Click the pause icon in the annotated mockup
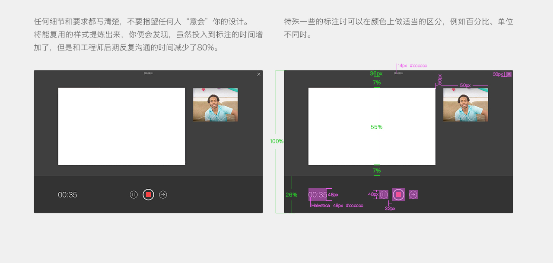This screenshot has height=263, width=553. [384, 195]
